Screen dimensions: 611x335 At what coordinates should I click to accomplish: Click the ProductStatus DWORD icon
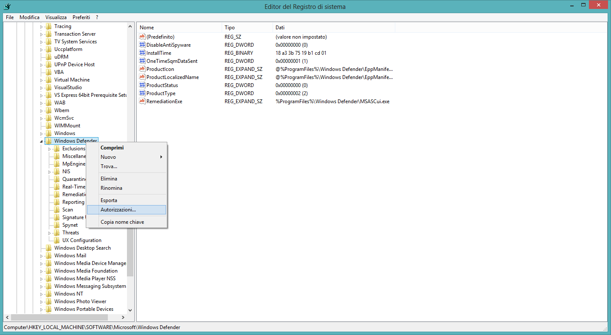point(142,85)
